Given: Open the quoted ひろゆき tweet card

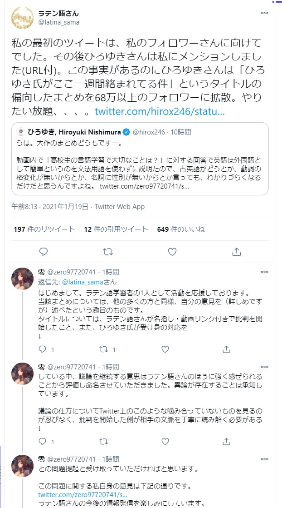Looking at the screenshot, I should point(140,159).
